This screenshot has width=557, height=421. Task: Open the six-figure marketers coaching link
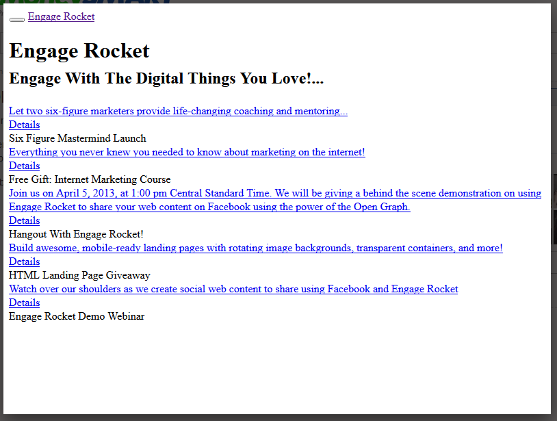click(178, 111)
